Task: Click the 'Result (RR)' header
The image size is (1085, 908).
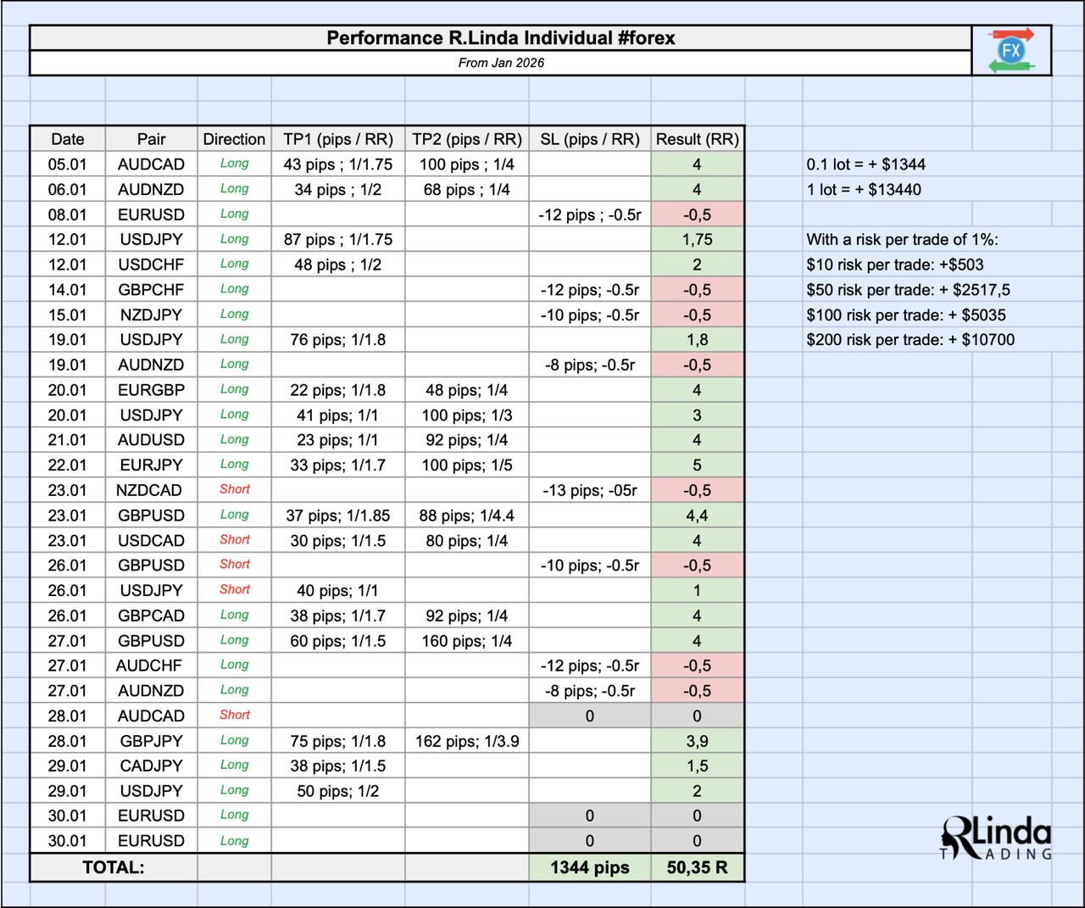Action: [x=698, y=139]
